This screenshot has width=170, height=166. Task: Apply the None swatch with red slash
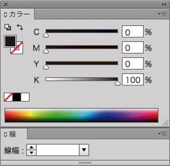coord(8,97)
